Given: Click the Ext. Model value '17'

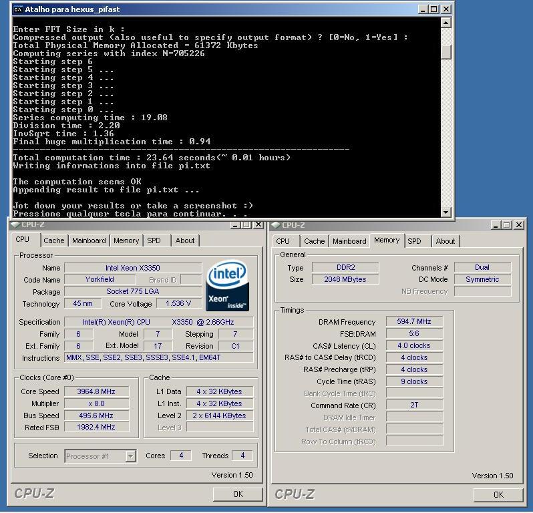Looking at the screenshot, I should pos(158,346).
